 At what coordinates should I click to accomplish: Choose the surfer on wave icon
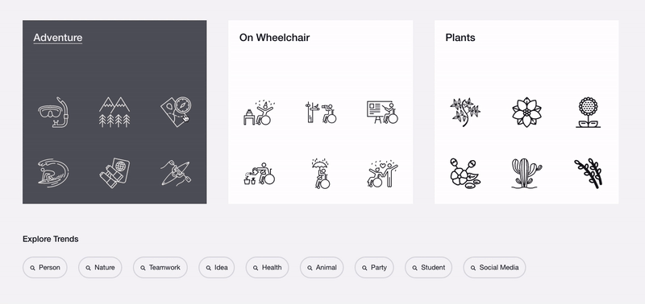point(53,174)
